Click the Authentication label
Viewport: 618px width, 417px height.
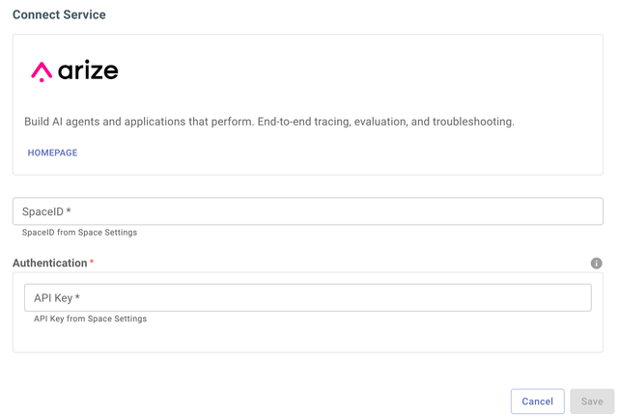(x=50, y=263)
